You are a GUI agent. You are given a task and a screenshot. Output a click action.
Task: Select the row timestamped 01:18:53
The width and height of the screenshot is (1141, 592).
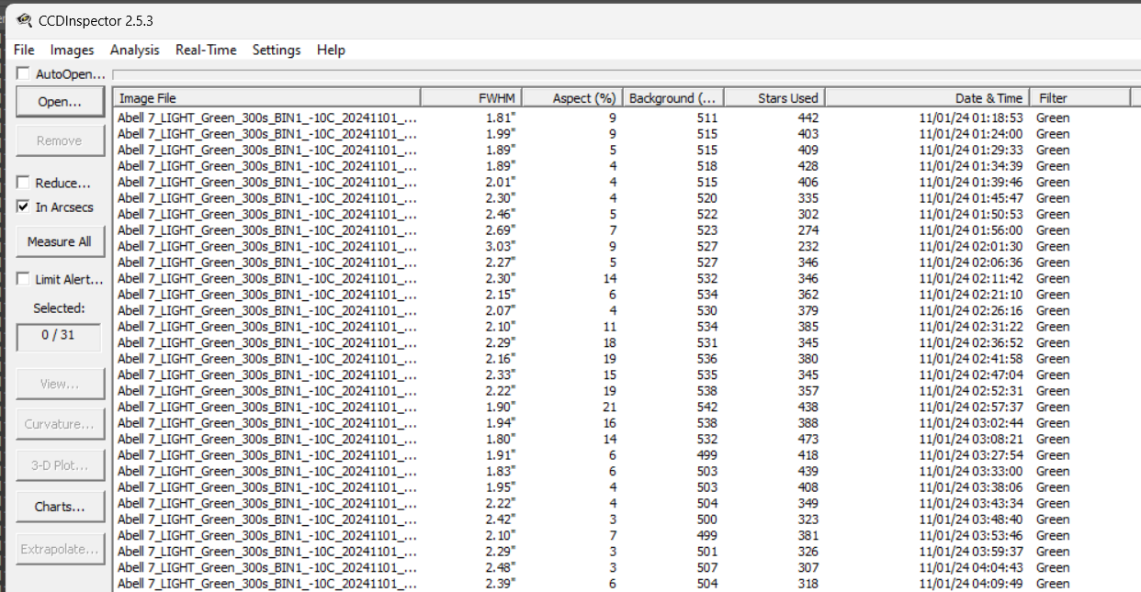coord(627,117)
